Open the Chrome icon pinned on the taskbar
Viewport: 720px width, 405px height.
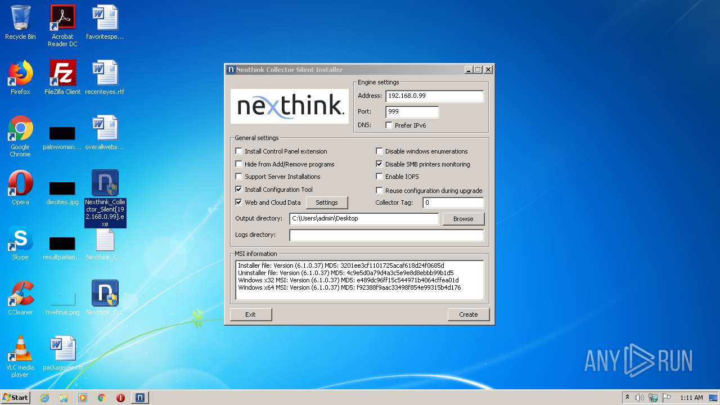[x=101, y=398]
